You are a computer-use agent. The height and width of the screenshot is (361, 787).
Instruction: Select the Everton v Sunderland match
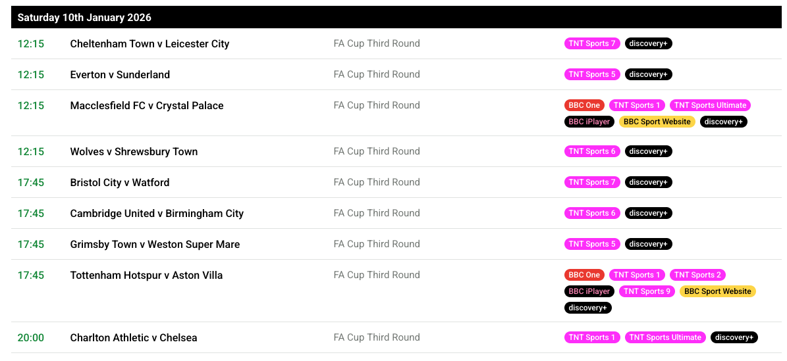coord(120,75)
